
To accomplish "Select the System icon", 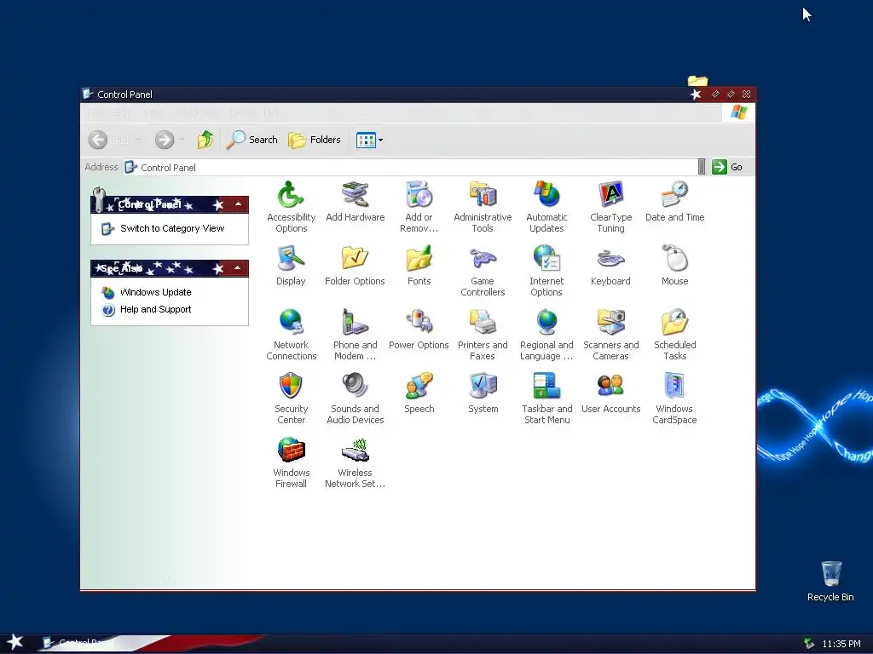I will click(483, 393).
